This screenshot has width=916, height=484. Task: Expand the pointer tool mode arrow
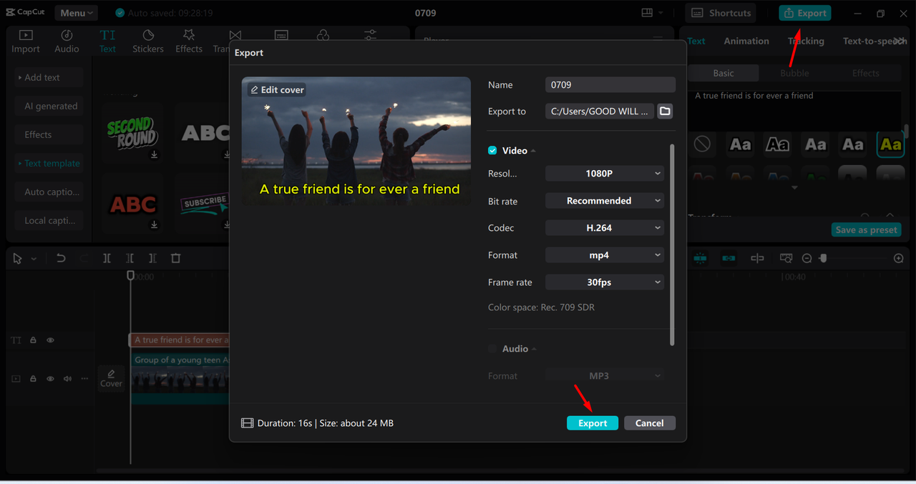tap(34, 259)
